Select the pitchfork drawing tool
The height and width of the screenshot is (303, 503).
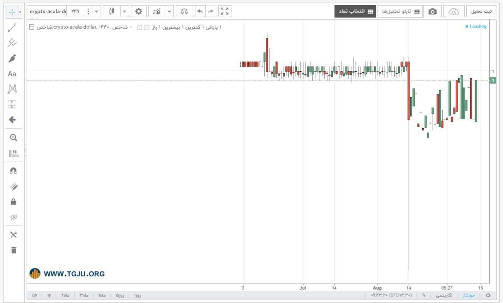(x=12, y=43)
